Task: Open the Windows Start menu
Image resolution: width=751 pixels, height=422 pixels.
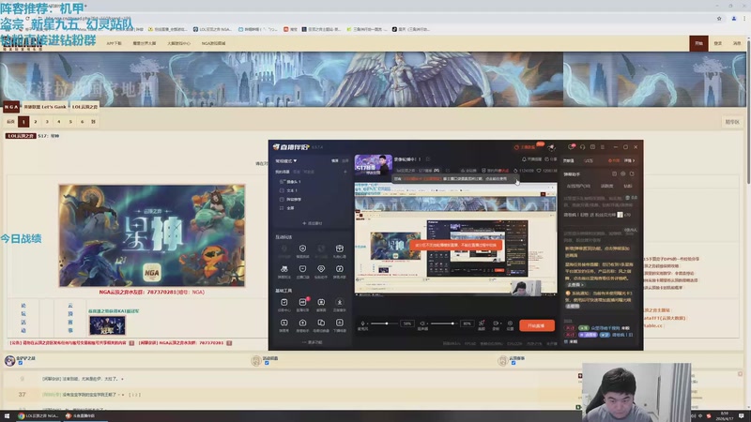Action: tap(7, 415)
